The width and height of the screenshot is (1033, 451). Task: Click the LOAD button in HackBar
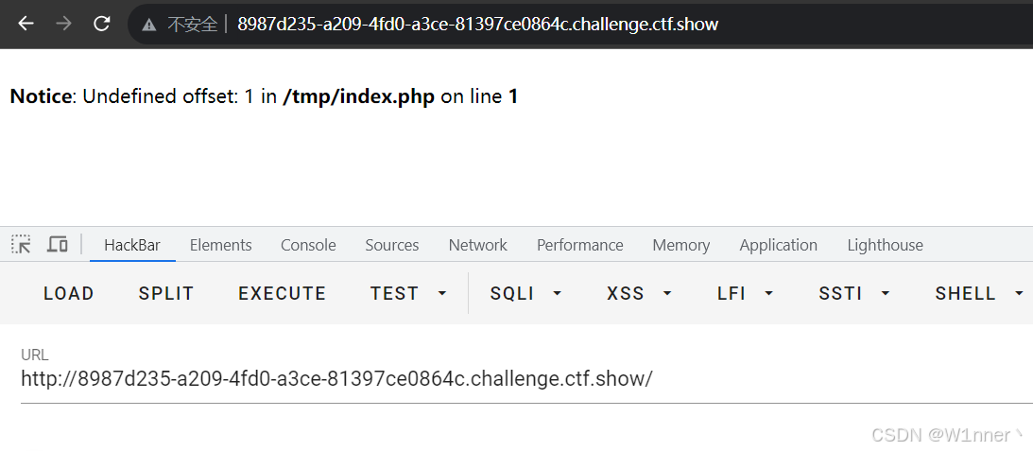click(x=68, y=293)
